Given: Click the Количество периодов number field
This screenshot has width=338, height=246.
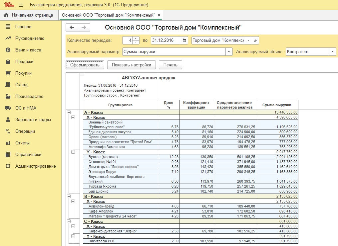Looking at the screenshot, I should click(x=128, y=41).
